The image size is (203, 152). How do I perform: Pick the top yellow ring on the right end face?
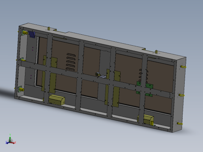pyautogui.click(x=183, y=67)
